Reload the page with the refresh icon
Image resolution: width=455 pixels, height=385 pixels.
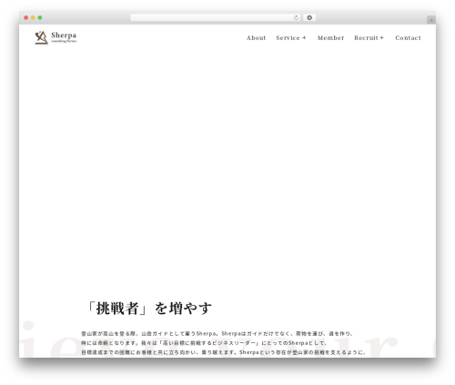296,17
